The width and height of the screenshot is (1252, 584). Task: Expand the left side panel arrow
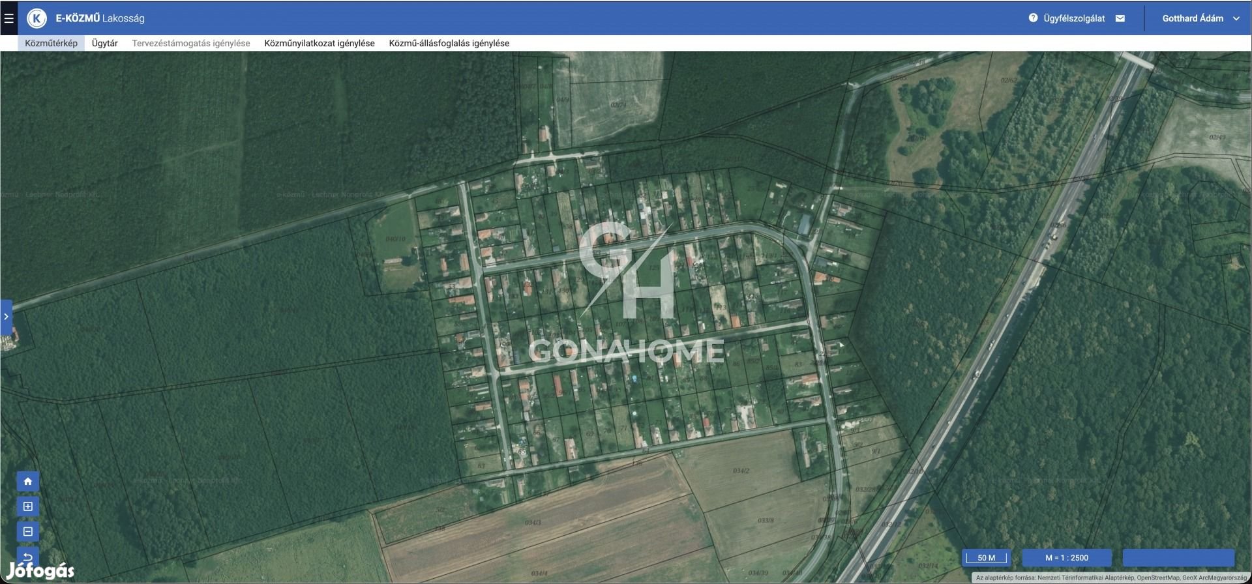point(6,317)
